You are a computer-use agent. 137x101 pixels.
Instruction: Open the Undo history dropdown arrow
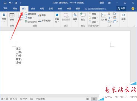(x=13, y=3)
